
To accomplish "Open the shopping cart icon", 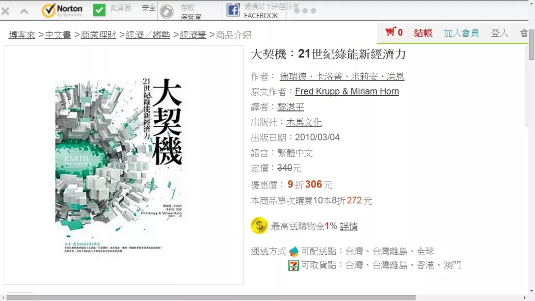I will pyautogui.click(x=391, y=32).
